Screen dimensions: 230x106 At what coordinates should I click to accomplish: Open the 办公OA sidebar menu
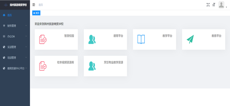pyautogui.click(x=15, y=36)
